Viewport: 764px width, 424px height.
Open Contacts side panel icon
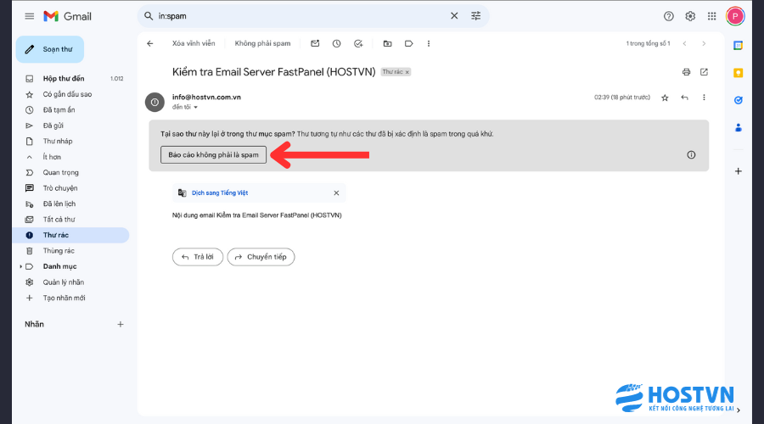[x=739, y=127]
